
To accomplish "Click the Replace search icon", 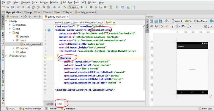I will click(48, 7).
